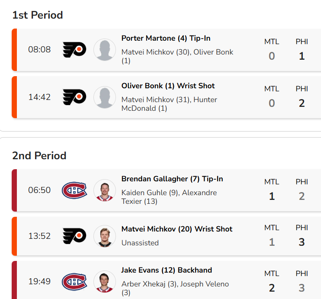This screenshot has height=299, width=321.
Task: Click Canadiens logo on the 19:49 goal
Action: pyautogui.click(x=74, y=282)
